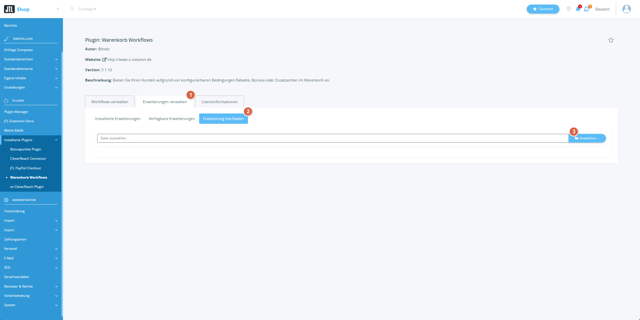Open Freischaltung in sidebar
Viewport: 640px width, 320px height.
[15, 211]
